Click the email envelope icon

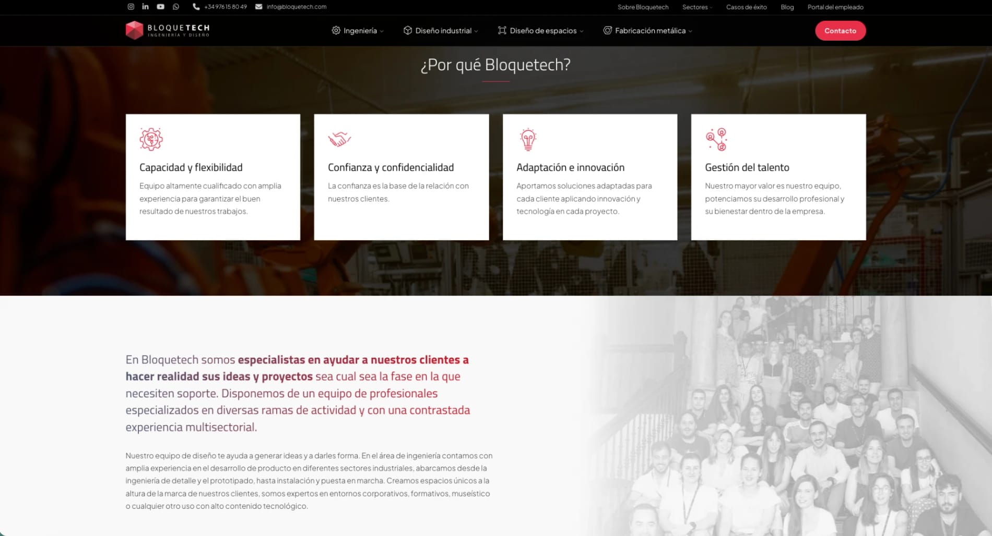[x=259, y=7]
